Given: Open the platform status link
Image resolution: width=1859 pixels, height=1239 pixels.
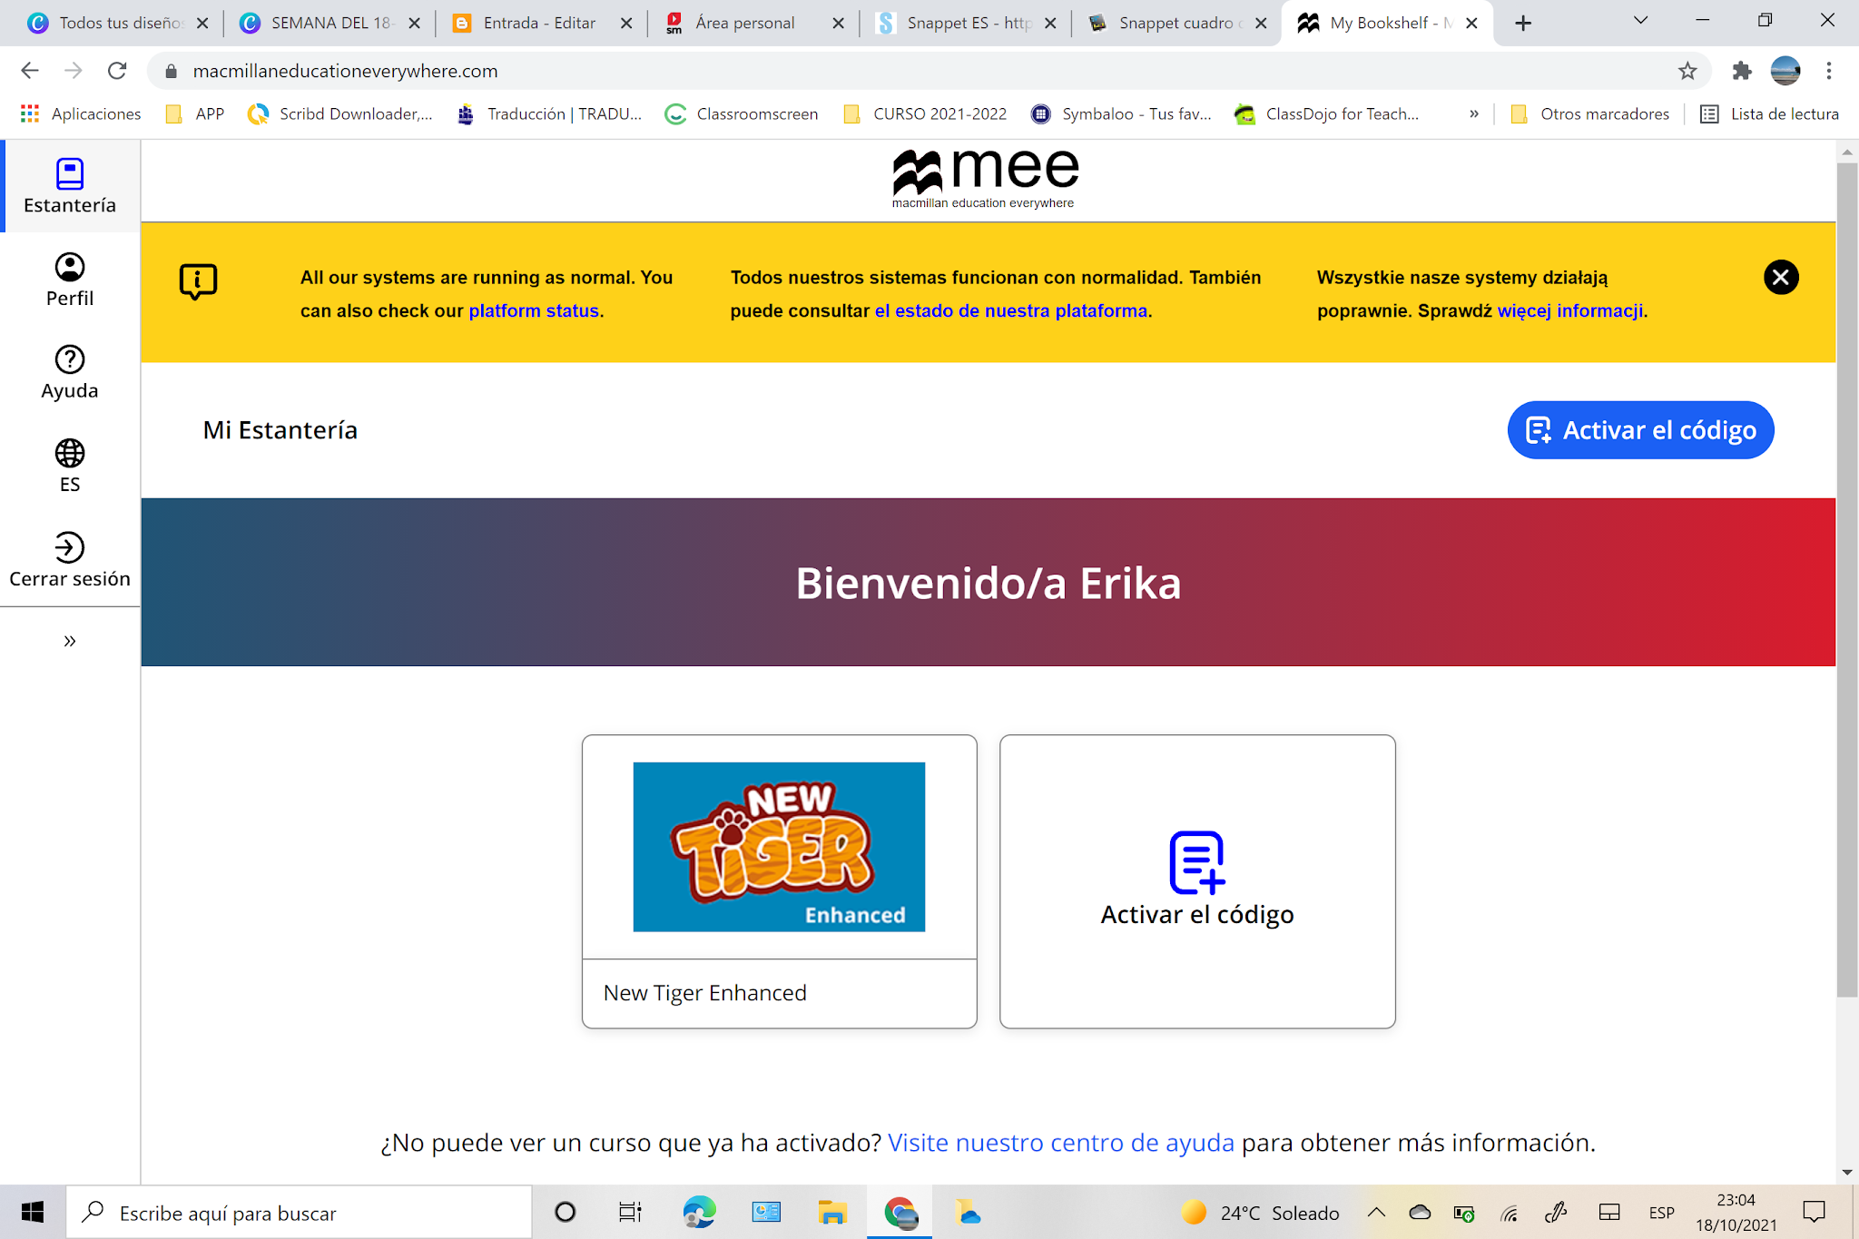Looking at the screenshot, I should point(534,310).
